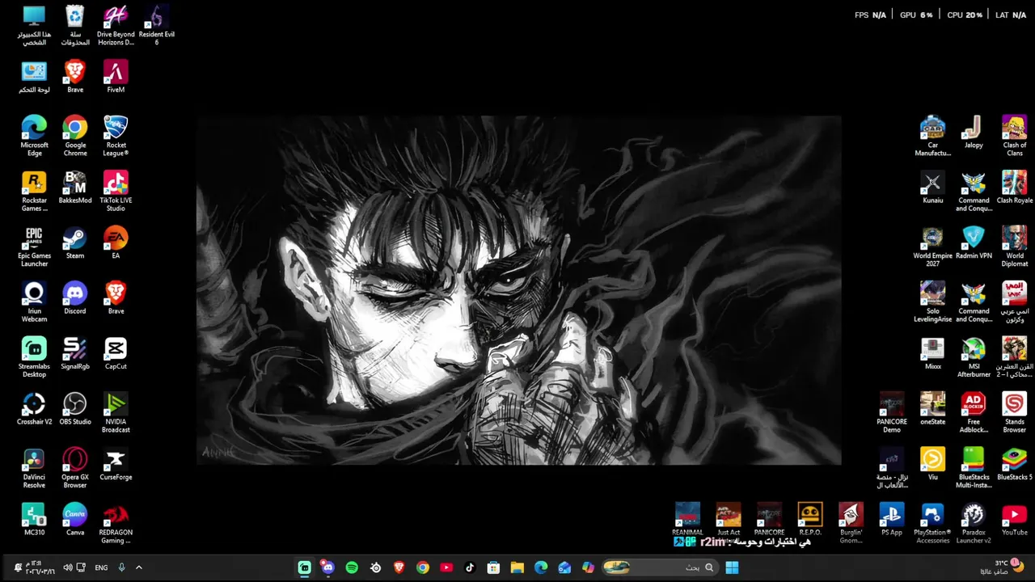Open Car Manufacture game shortcut
Viewport: 1035px width, 582px height.
pos(932,136)
